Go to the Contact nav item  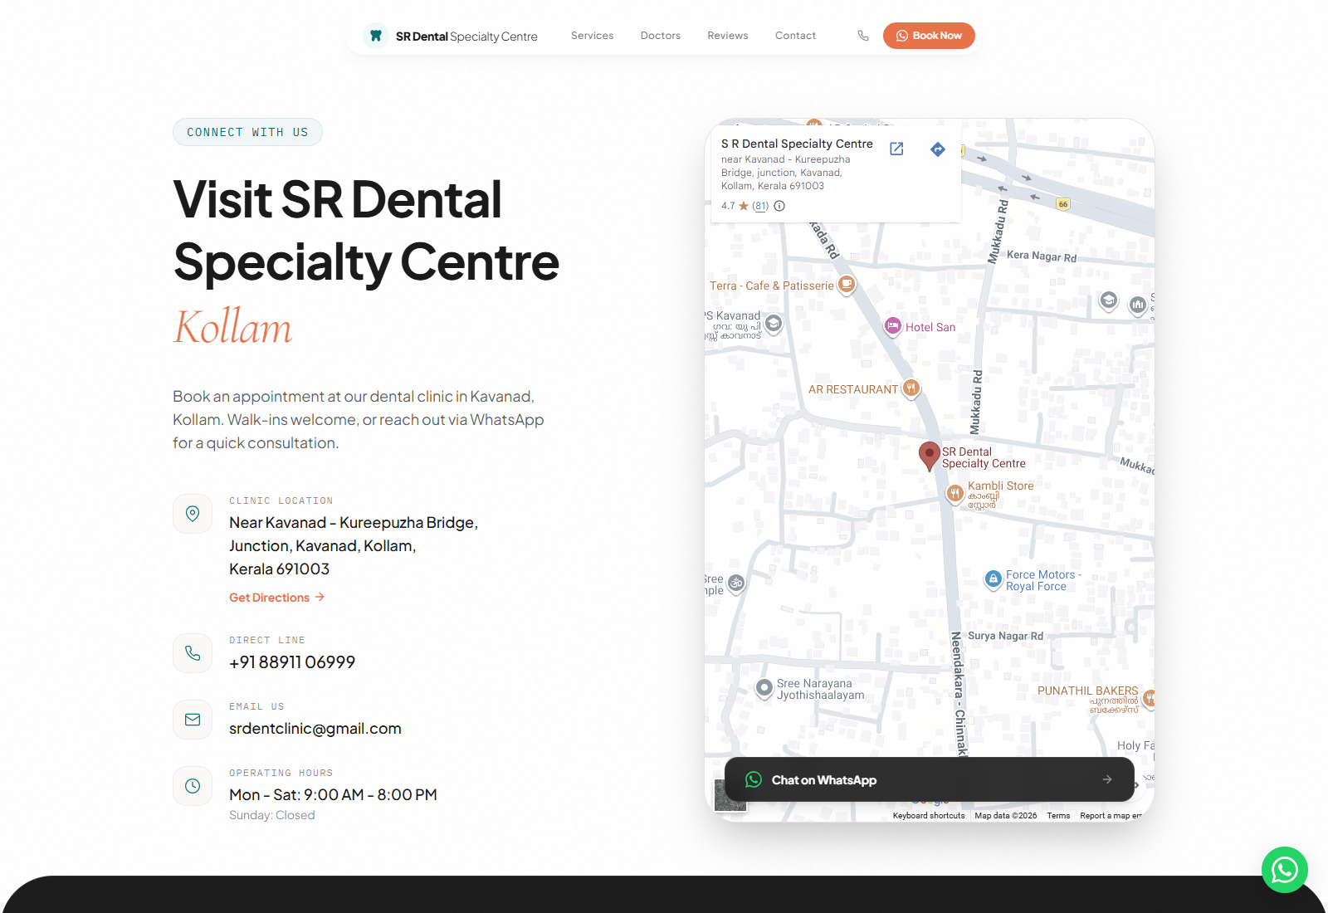pyautogui.click(x=795, y=36)
